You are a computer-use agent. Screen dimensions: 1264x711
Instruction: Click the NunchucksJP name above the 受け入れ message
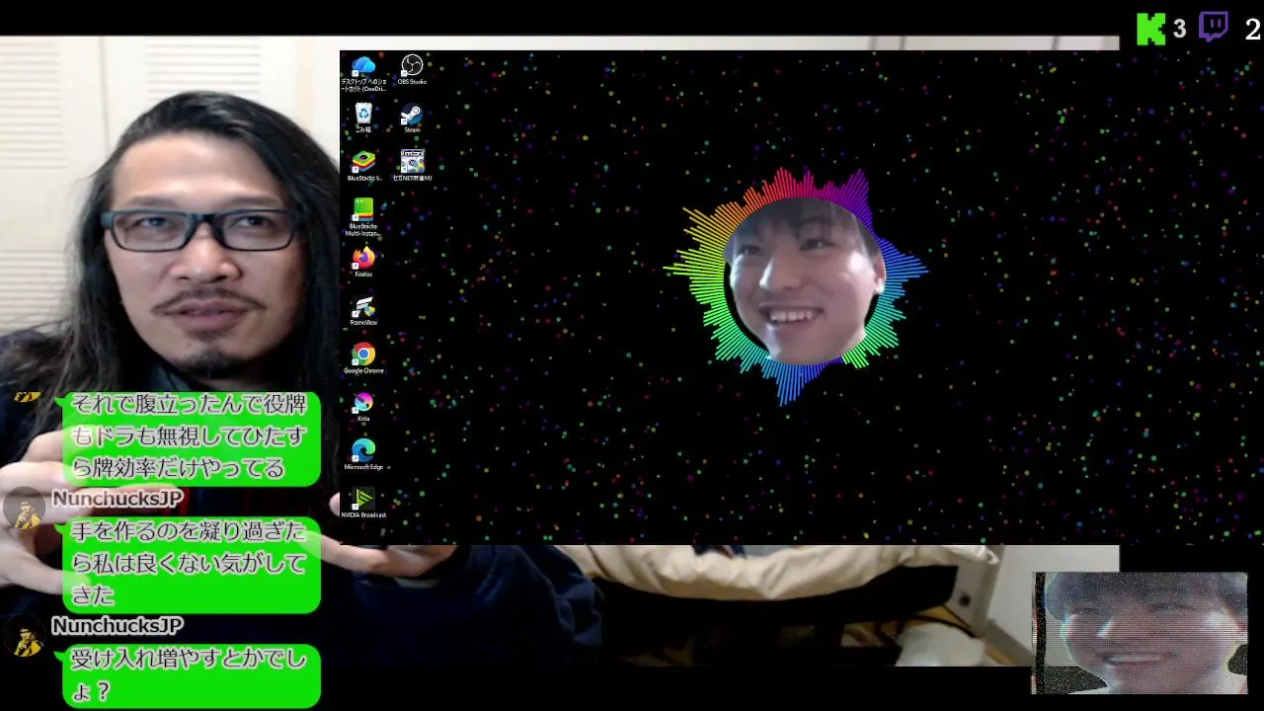117,626
